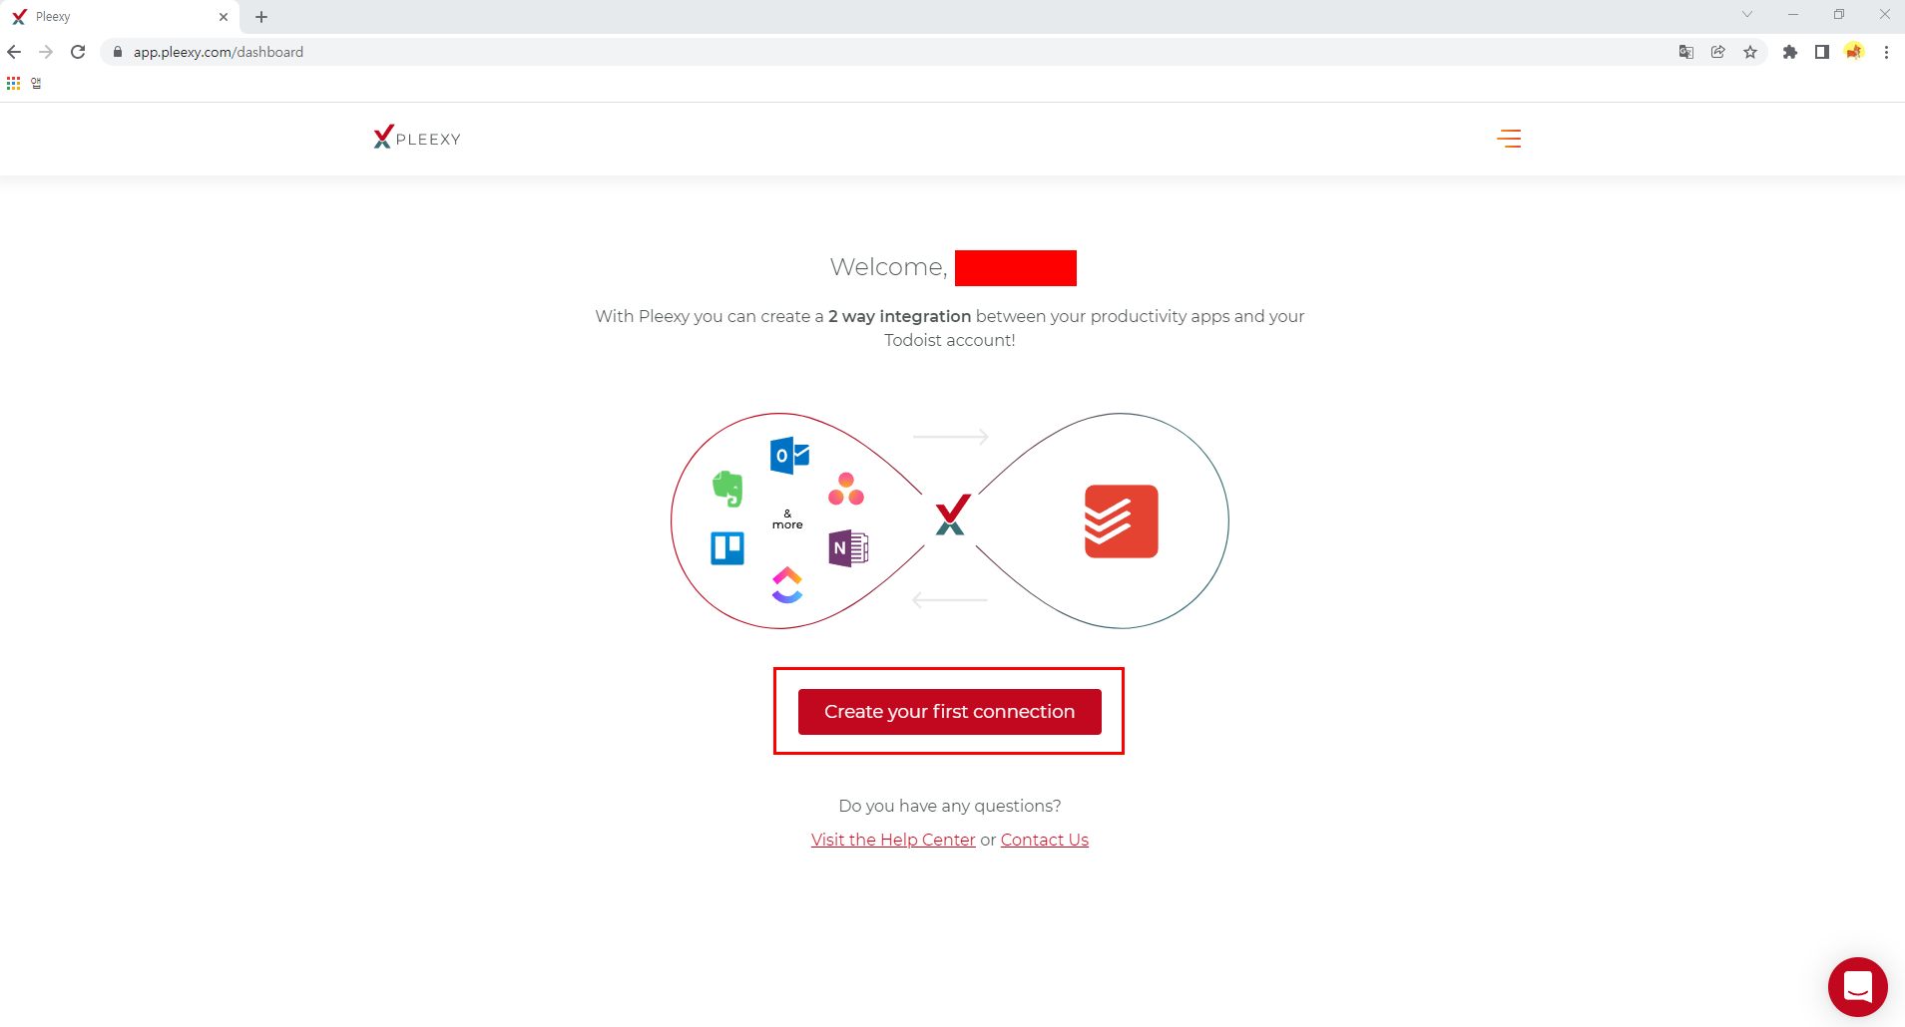This screenshot has height=1027, width=1905.
Task: Click the browser forward arrow
Action: click(x=46, y=52)
